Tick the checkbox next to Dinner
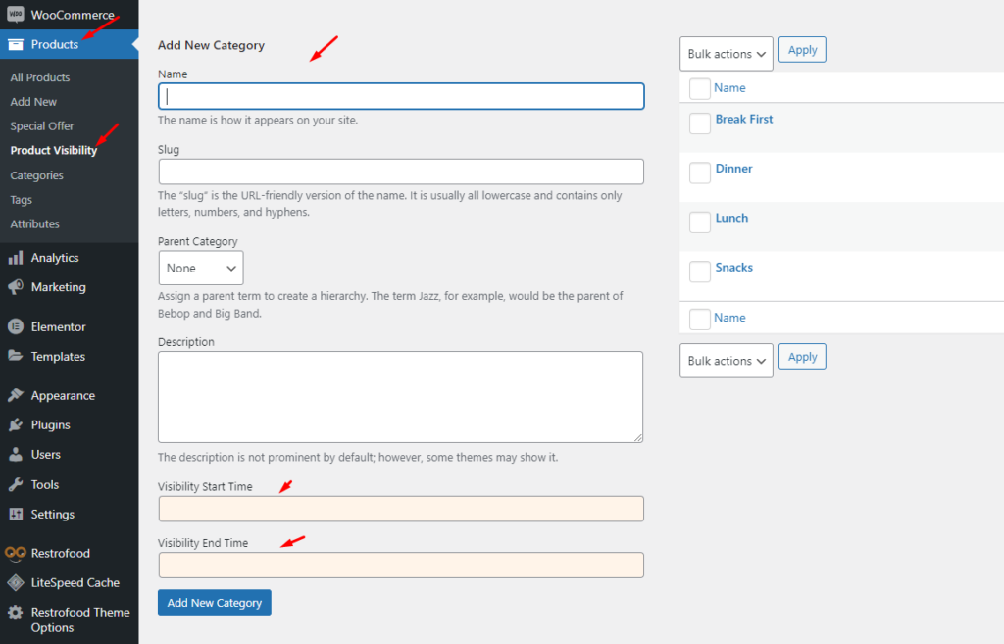 [699, 173]
